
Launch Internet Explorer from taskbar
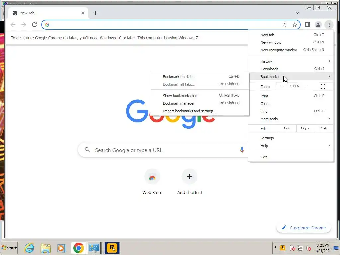coord(29,248)
